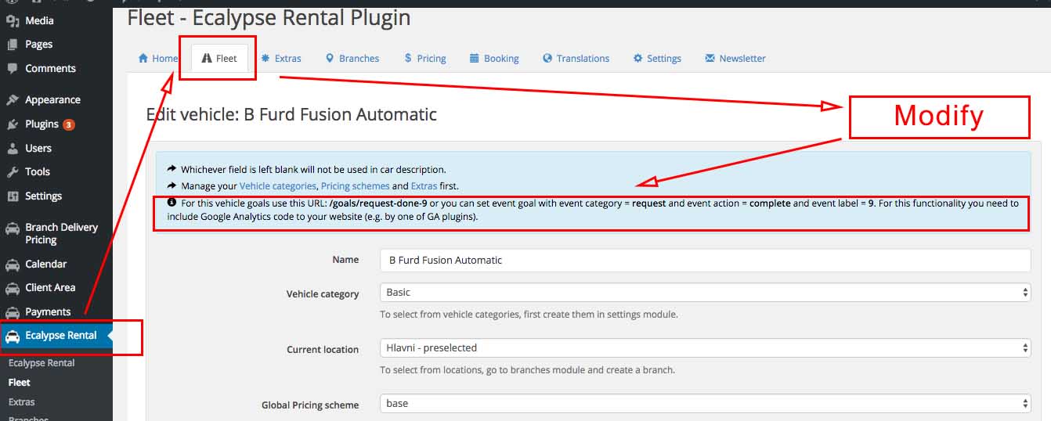The image size is (1051, 421).
Task: Click the Comments bubble icon
Action: [x=13, y=68]
